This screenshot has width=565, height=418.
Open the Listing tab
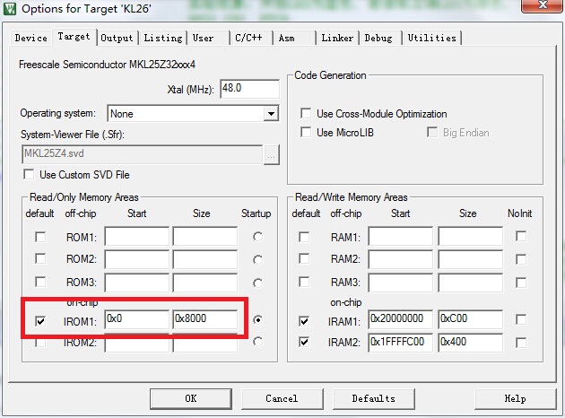pyautogui.click(x=163, y=38)
